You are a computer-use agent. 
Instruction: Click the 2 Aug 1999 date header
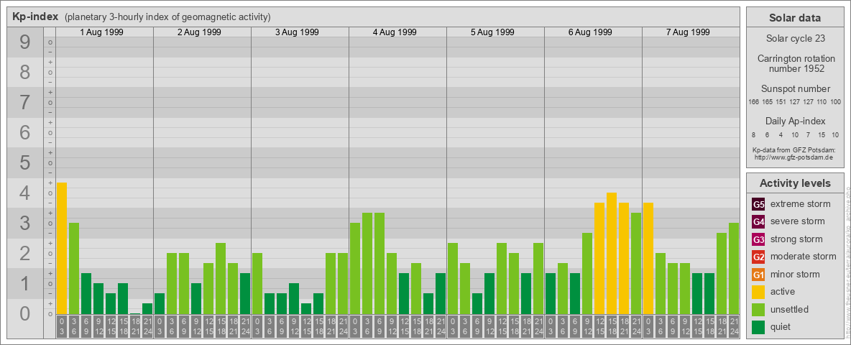pyautogui.click(x=199, y=32)
